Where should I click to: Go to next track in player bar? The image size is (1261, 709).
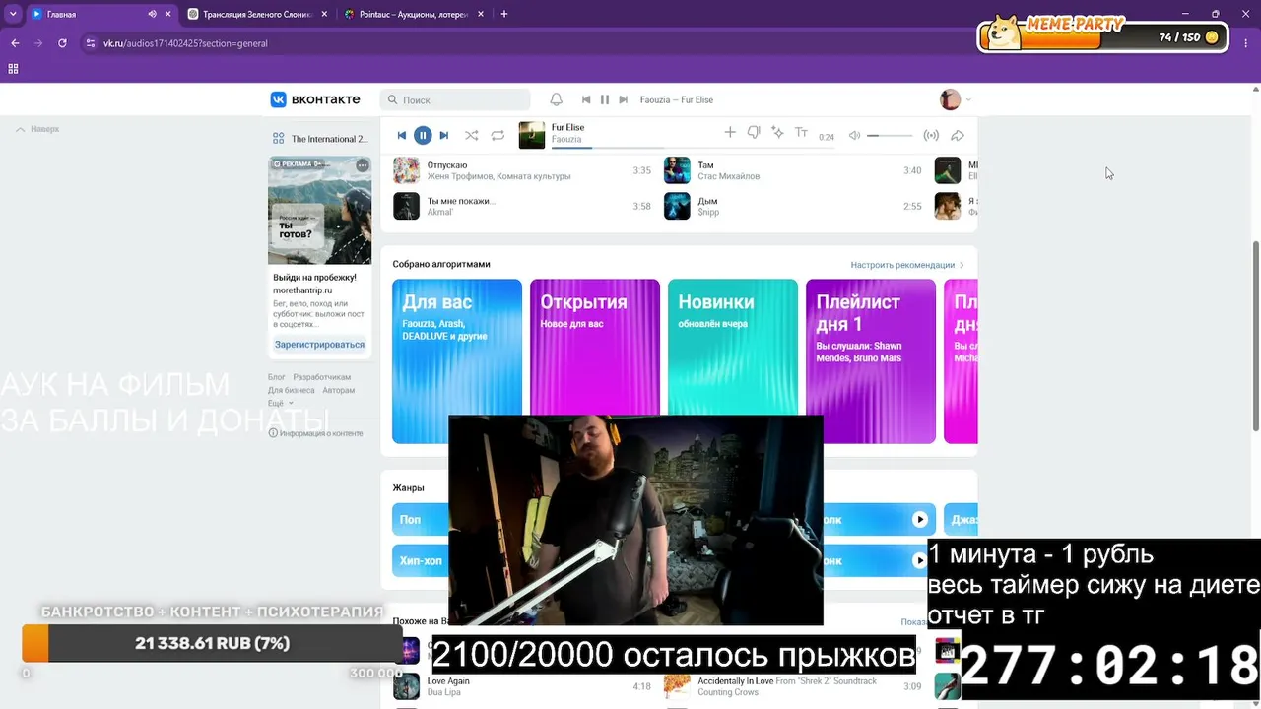pyautogui.click(x=444, y=135)
